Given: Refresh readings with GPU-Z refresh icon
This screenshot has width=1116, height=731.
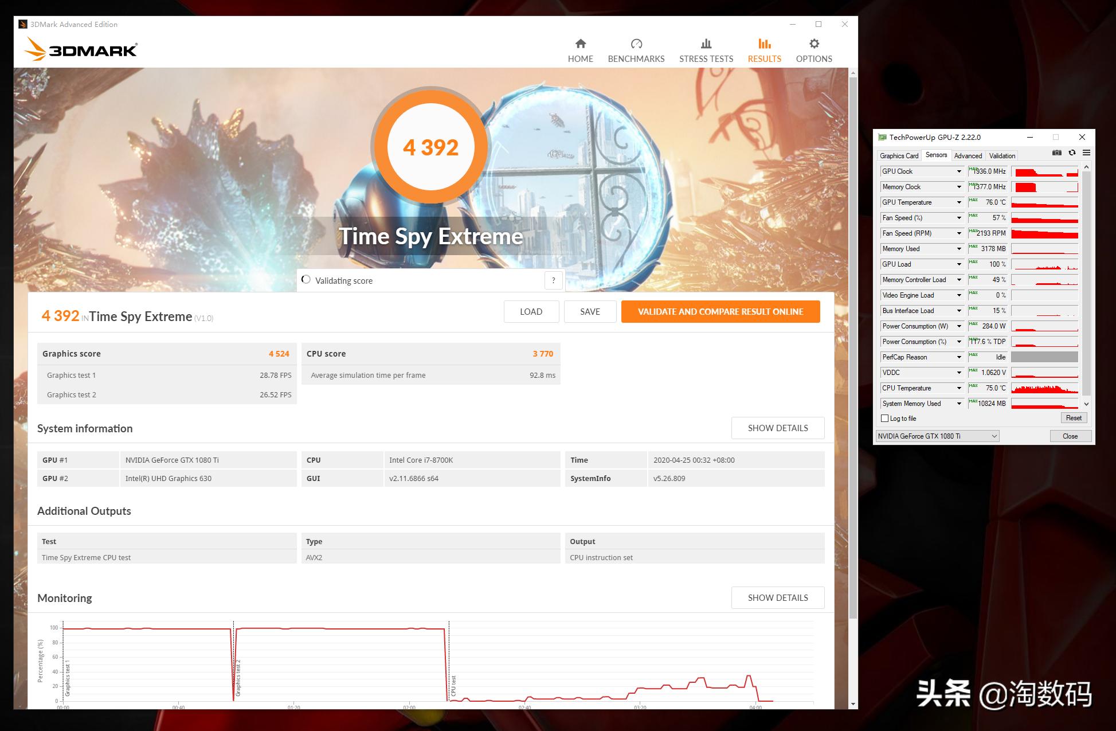Looking at the screenshot, I should point(1071,153).
